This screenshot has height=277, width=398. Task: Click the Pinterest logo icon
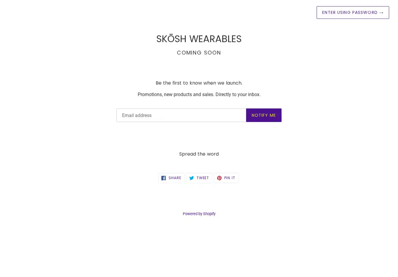[219, 178]
